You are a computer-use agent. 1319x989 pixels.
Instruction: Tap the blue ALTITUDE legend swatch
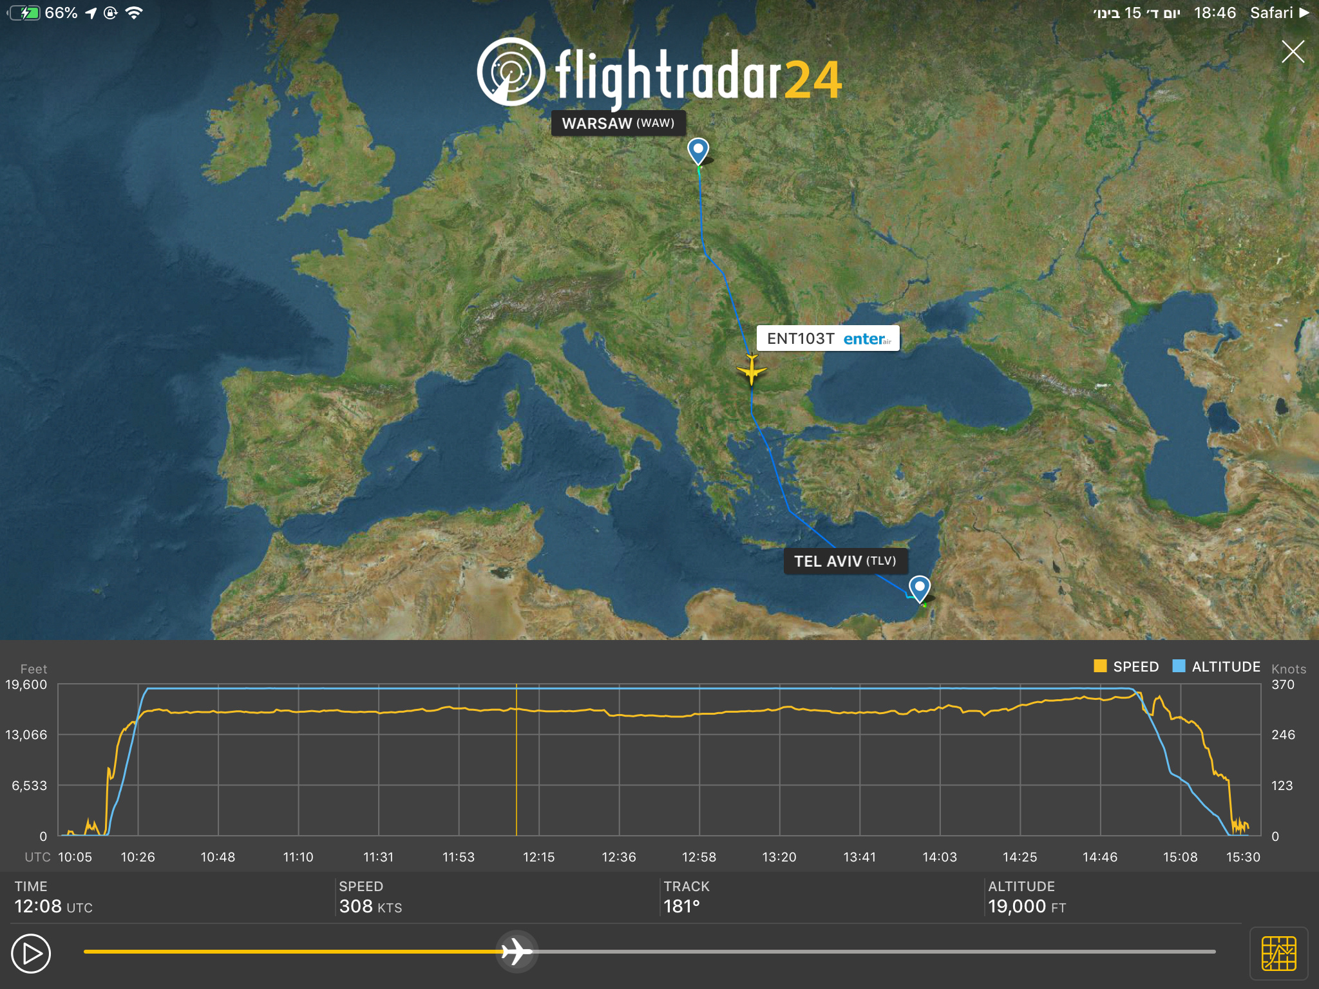(1179, 666)
